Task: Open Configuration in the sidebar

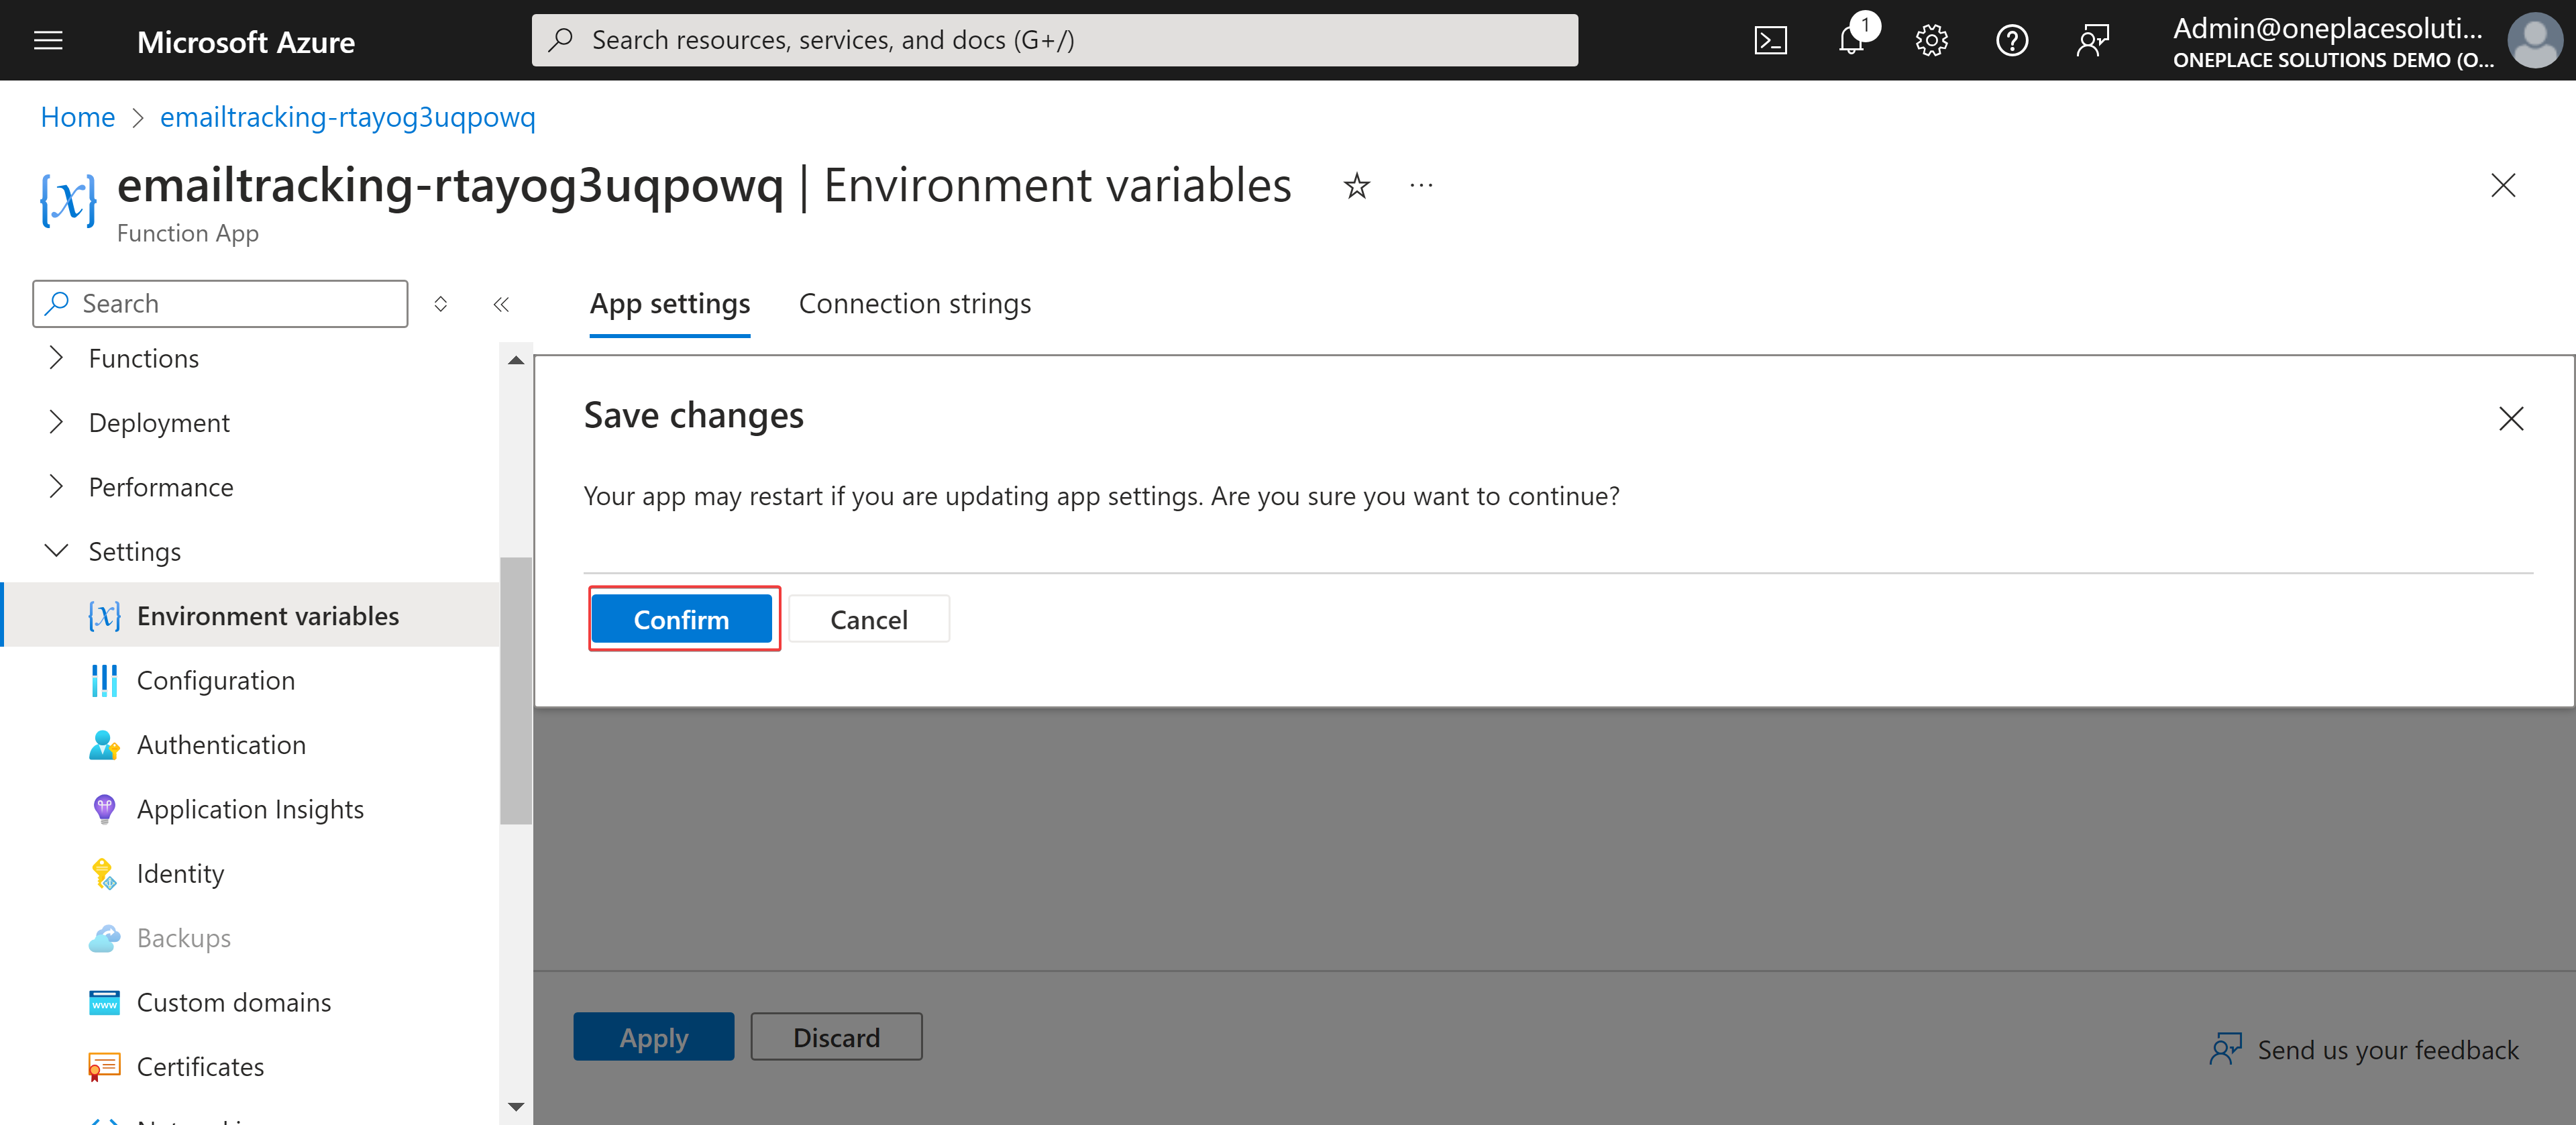Action: pyautogui.click(x=215, y=681)
